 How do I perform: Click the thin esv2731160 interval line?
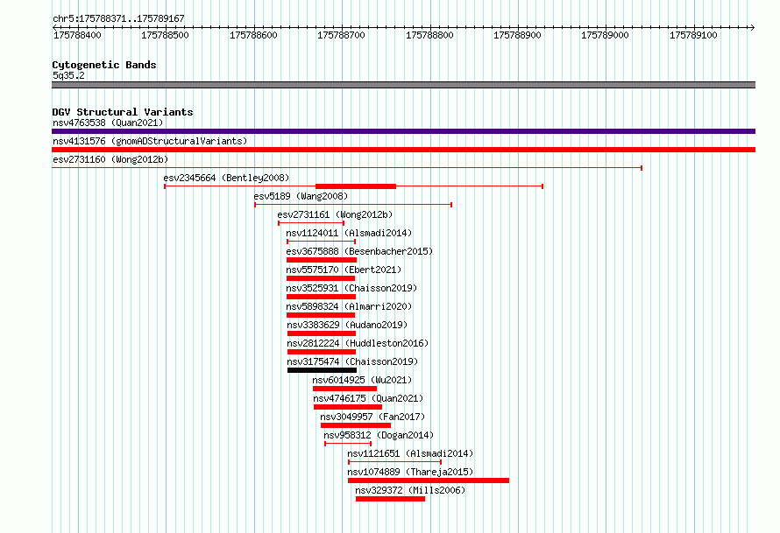coord(347,168)
